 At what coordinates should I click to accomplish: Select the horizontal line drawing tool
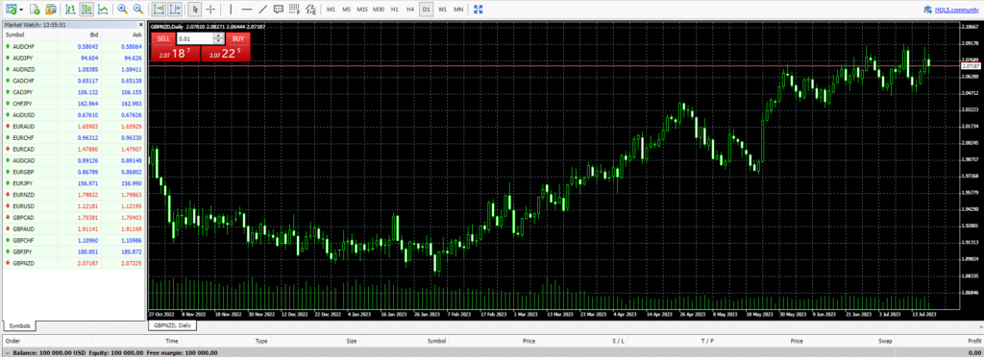(247, 10)
